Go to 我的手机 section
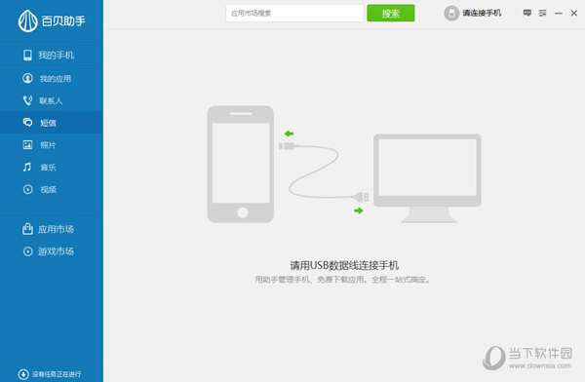Viewport: 585px width, 382px height. [x=56, y=56]
